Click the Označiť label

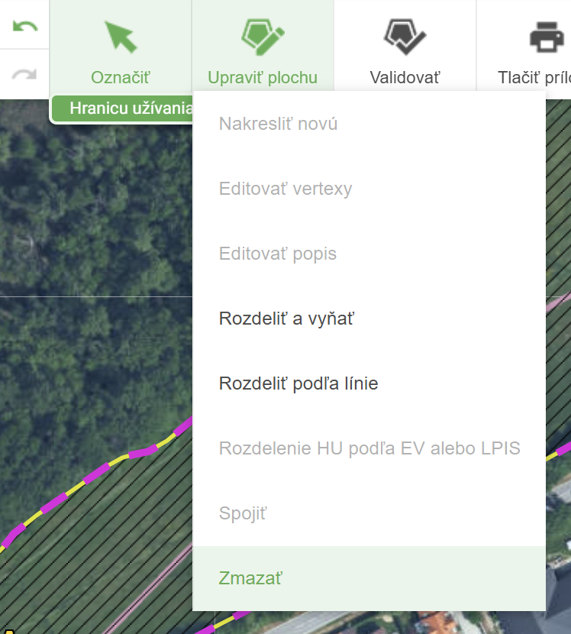tap(121, 78)
